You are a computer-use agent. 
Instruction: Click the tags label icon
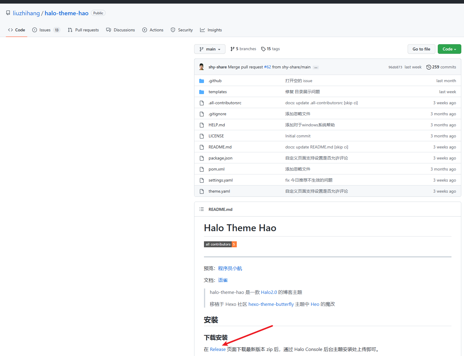[263, 49]
